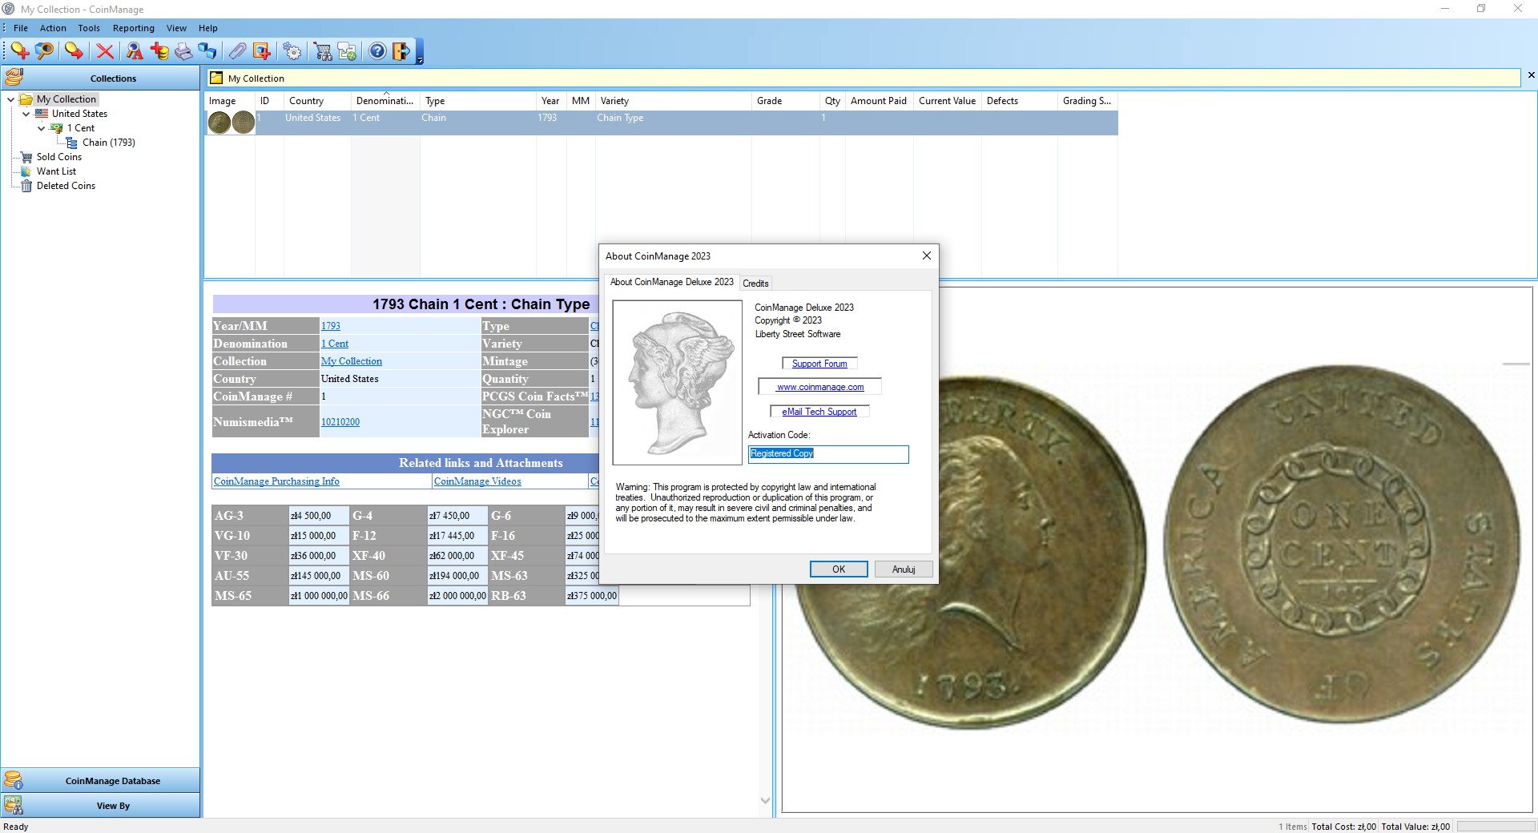The height and width of the screenshot is (833, 1538).
Task: Open the Tools menu
Action: coord(89,28)
